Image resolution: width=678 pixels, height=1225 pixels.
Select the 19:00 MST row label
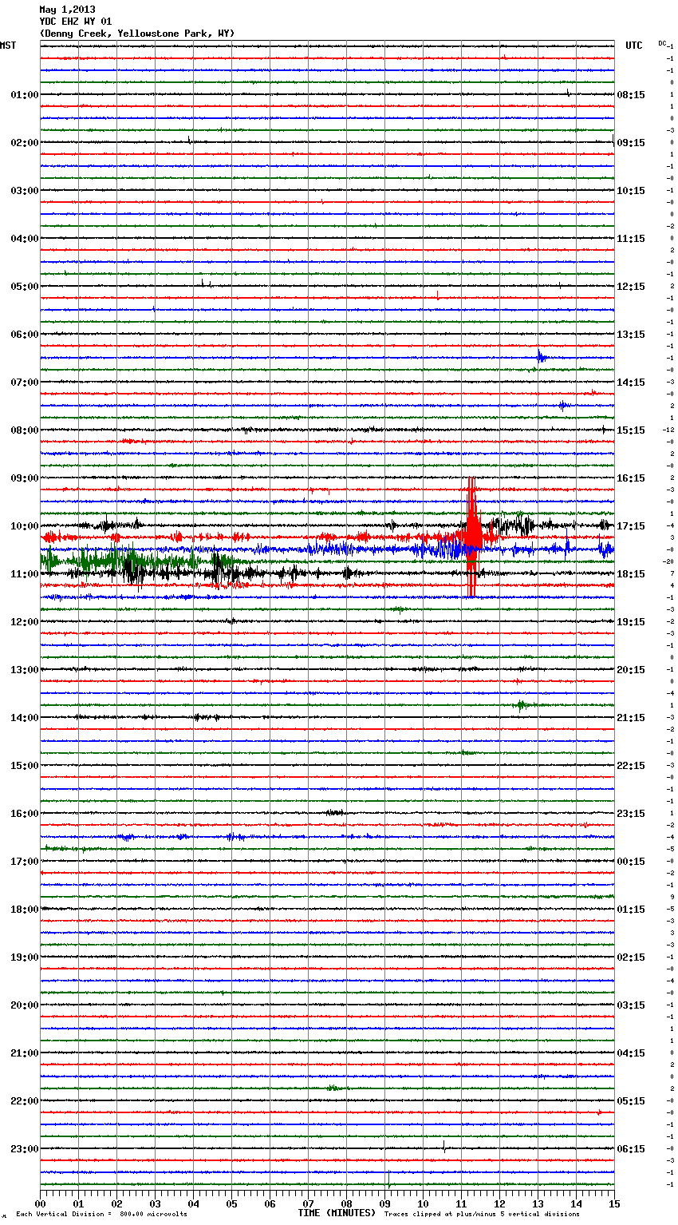tap(25, 957)
